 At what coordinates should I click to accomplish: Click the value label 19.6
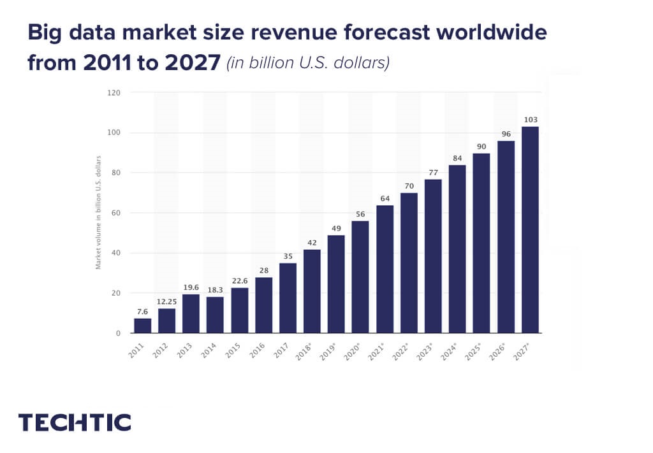pos(191,287)
